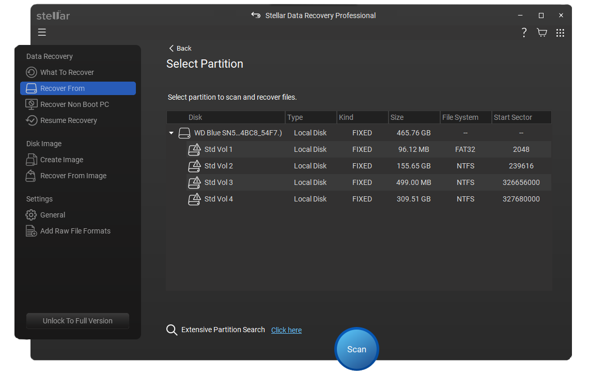The height and width of the screenshot is (374, 589).
Task: Select 'Std Vol 4' partition name
Action: [x=219, y=199]
